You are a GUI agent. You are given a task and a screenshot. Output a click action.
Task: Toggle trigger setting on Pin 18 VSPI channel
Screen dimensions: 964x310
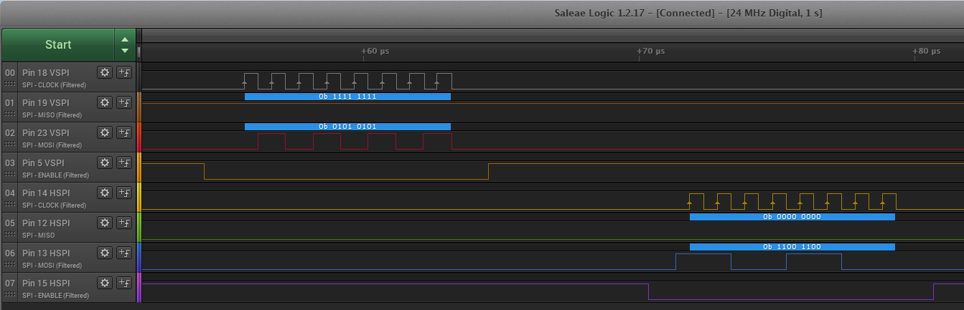[x=124, y=72]
